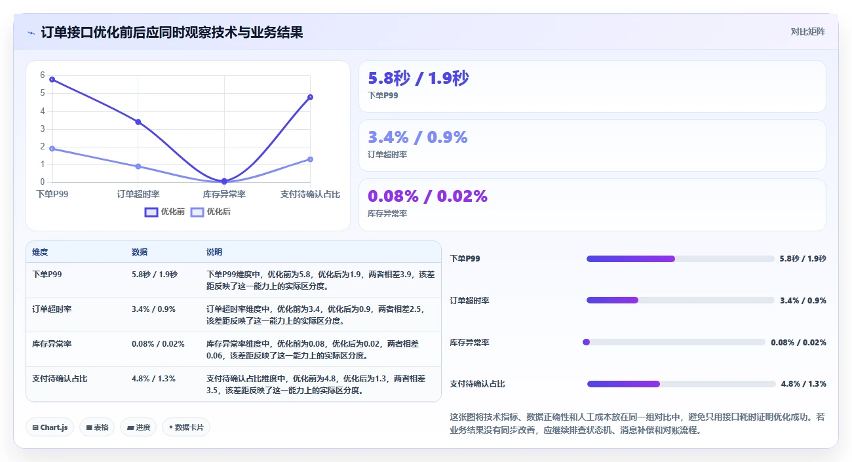This screenshot has width=852, height=462.
Task: Click the description starting 支付待确认占比维度中
Action: point(316,384)
